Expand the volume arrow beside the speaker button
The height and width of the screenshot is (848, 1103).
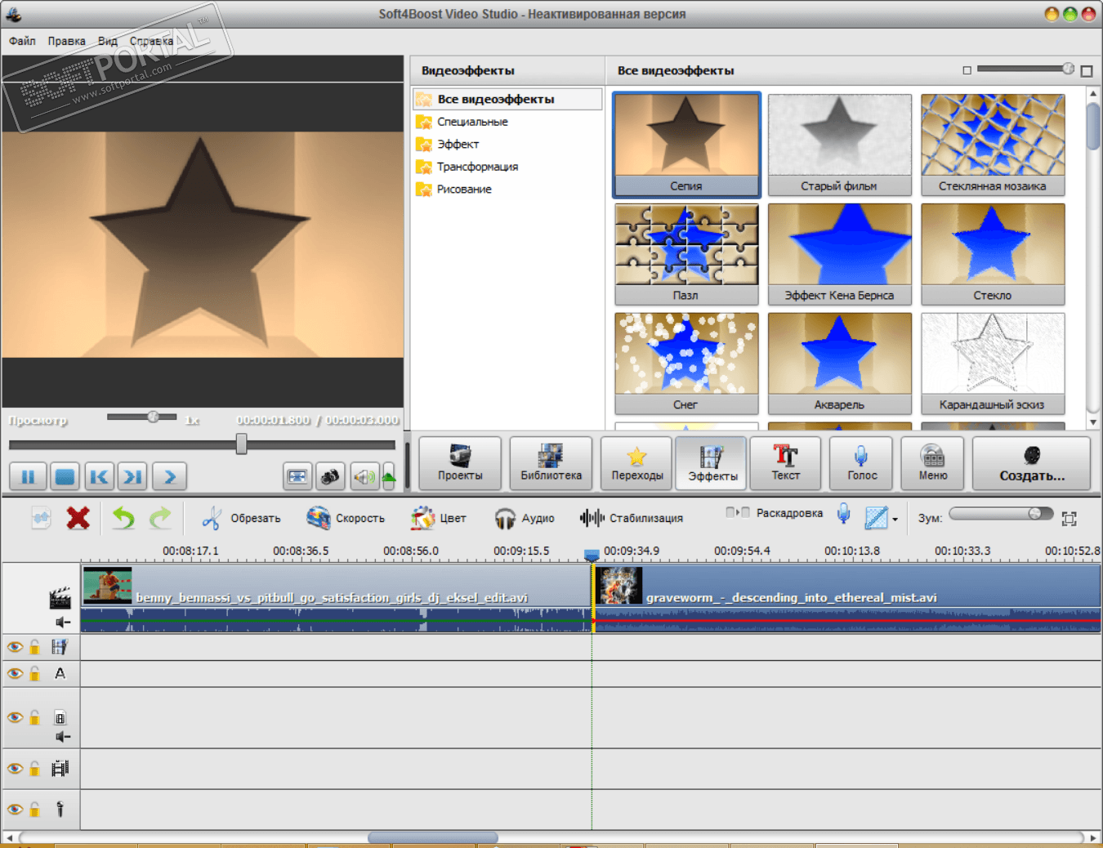[389, 476]
